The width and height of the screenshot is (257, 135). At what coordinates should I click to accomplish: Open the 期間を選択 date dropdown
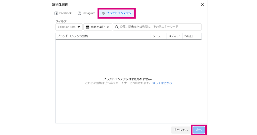pos(98,27)
